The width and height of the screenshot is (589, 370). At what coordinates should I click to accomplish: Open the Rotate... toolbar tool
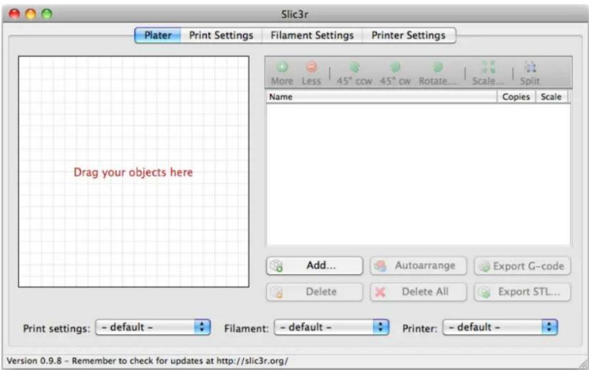[x=438, y=73]
